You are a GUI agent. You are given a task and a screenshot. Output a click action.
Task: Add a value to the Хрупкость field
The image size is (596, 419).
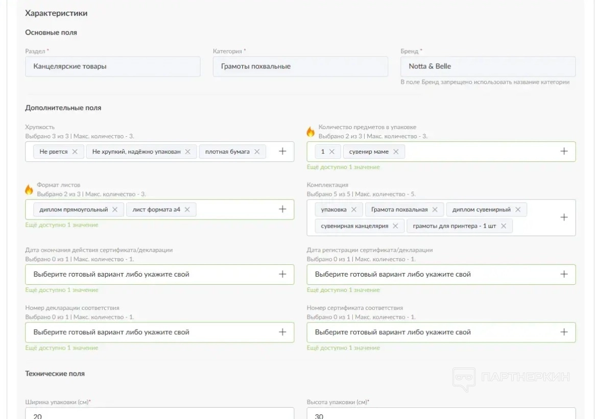point(282,152)
